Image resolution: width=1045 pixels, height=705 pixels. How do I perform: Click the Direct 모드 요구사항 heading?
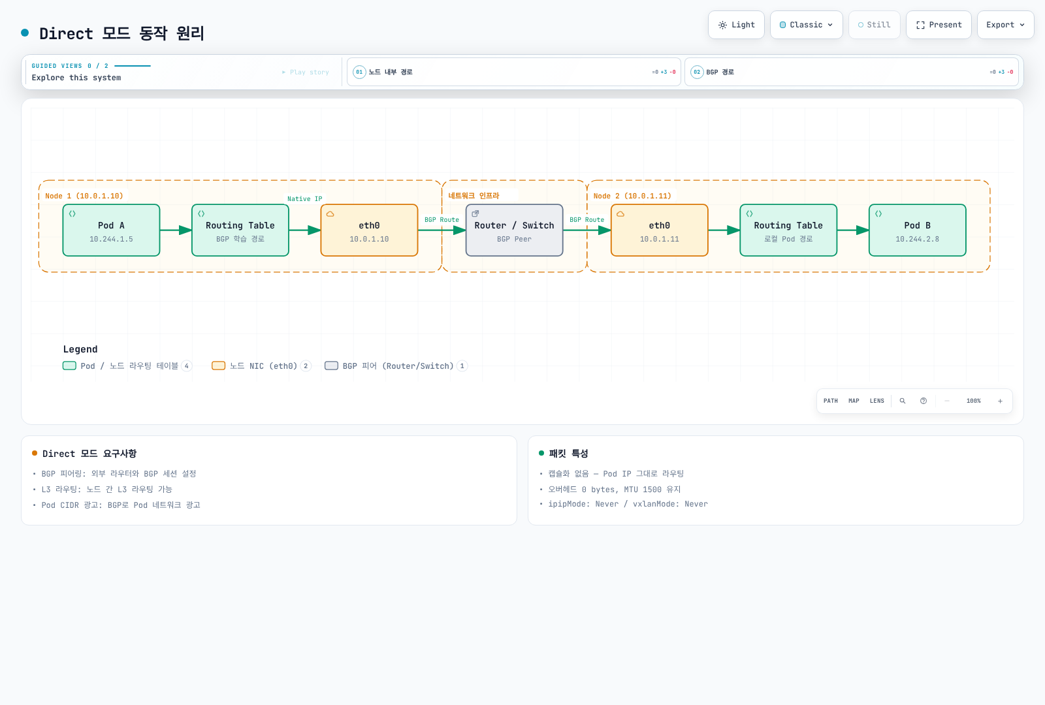click(89, 454)
